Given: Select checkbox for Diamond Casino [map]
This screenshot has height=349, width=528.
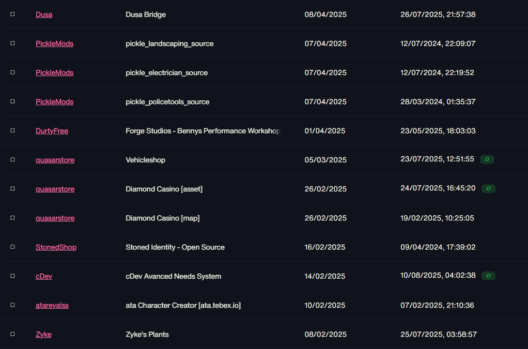Looking at the screenshot, I should 13,218.
